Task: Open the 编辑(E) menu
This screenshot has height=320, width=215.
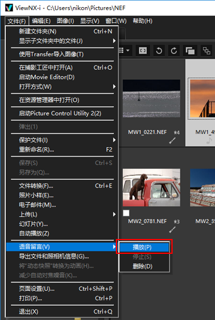Action: pyautogui.click(x=41, y=21)
